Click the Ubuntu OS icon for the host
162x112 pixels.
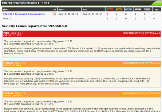(x=54, y=14)
